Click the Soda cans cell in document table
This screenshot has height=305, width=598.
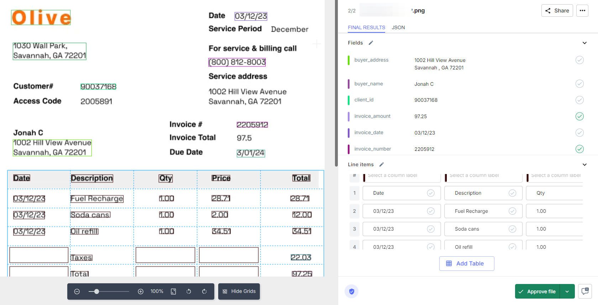click(x=90, y=215)
